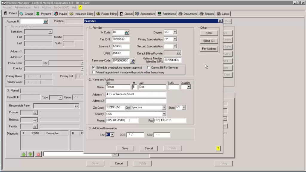This screenshot has width=306, height=172.
Task: Click the Address 1 field
Action: [x=136, y=94]
